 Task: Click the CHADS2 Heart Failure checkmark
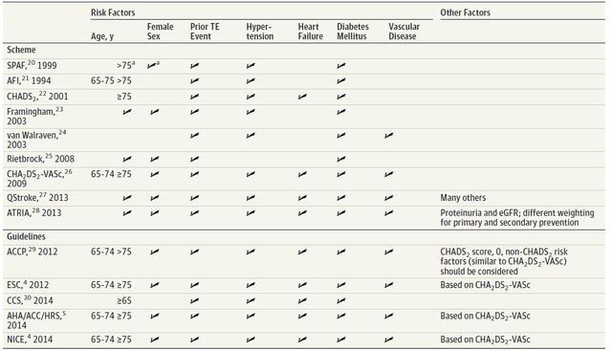coord(302,96)
